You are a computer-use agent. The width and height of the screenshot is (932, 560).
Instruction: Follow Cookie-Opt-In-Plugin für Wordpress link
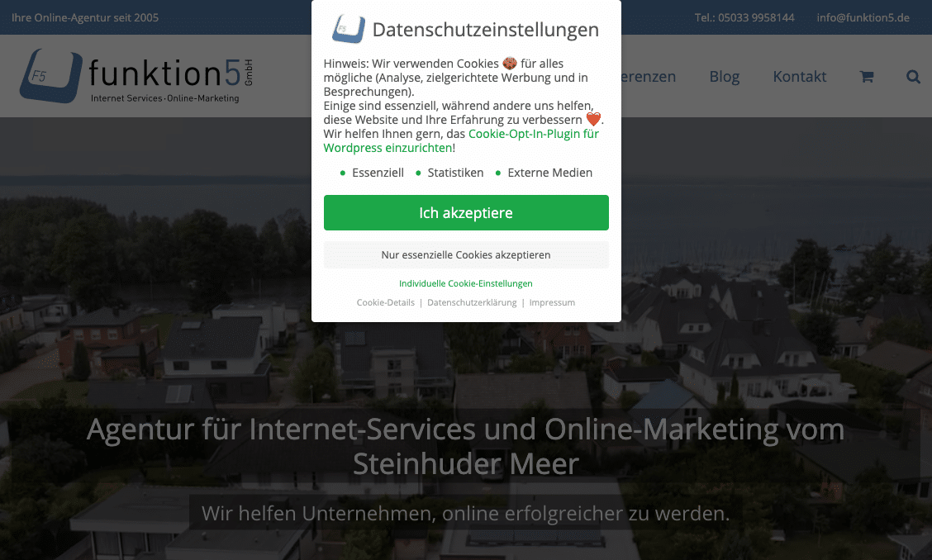(x=461, y=141)
